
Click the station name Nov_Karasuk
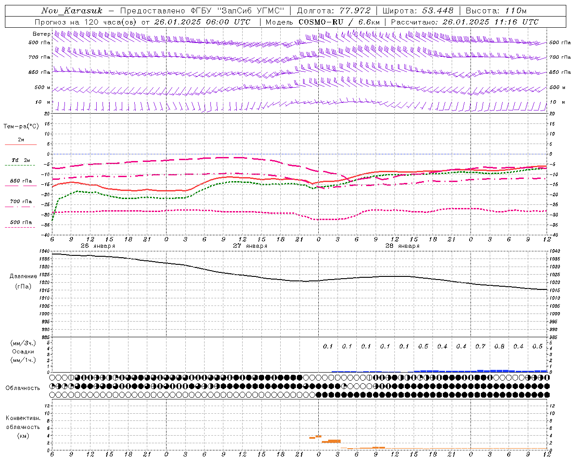[72, 11]
